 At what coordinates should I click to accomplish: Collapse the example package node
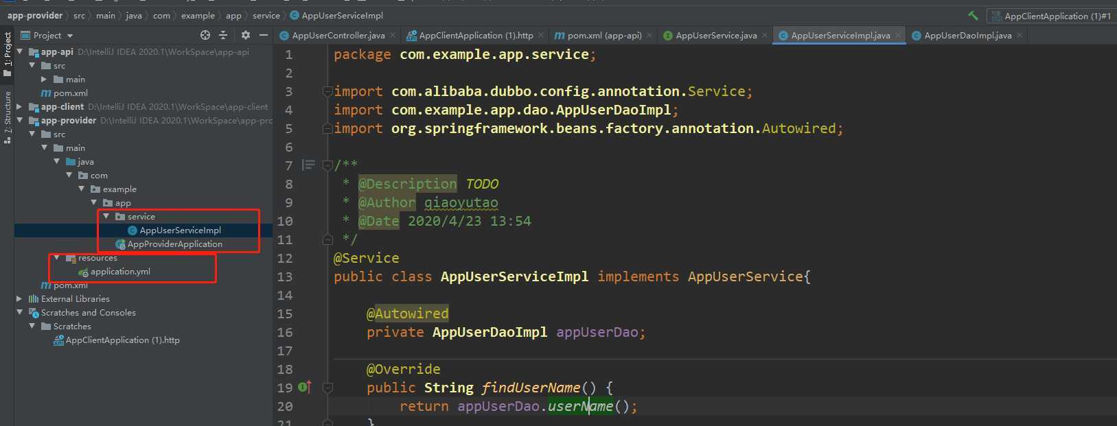pyautogui.click(x=82, y=189)
